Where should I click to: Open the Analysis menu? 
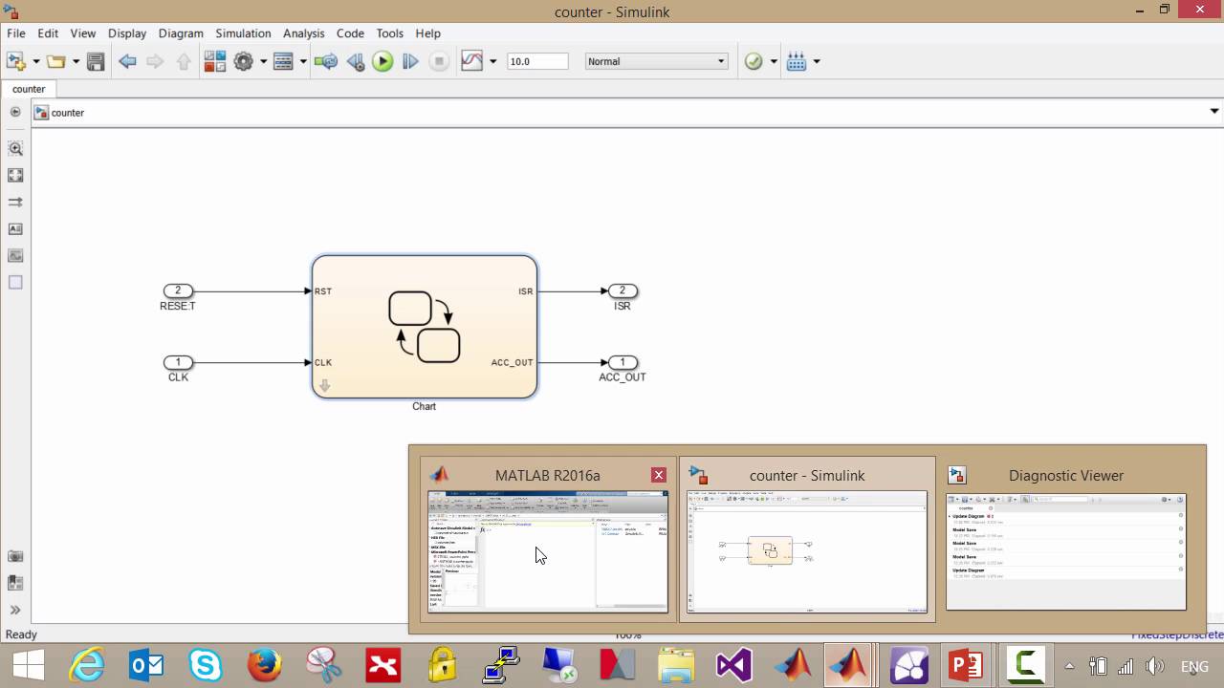(x=304, y=33)
